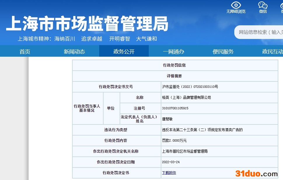Click the 下载附件 download link
This screenshot has width=283, height=180.
tap(169, 173)
